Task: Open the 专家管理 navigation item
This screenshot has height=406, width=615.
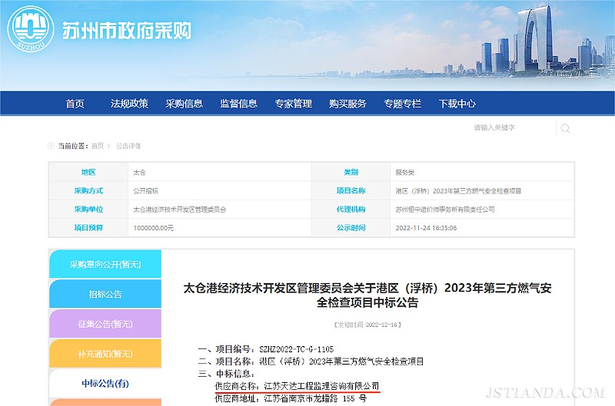Action: pyautogui.click(x=293, y=104)
